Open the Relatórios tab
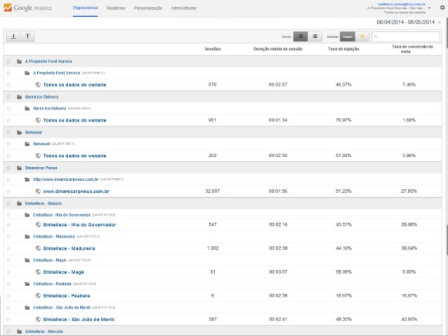The image size is (448, 336). click(116, 8)
